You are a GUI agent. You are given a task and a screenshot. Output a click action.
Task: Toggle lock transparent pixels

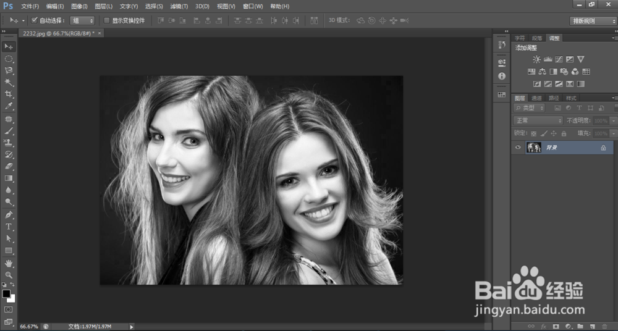pos(534,133)
